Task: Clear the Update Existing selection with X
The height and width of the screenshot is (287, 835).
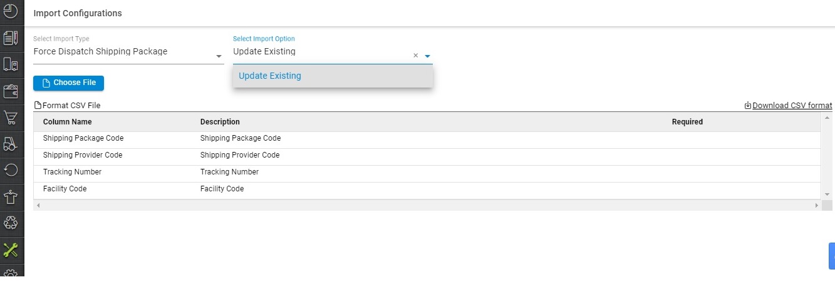Action: point(415,56)
